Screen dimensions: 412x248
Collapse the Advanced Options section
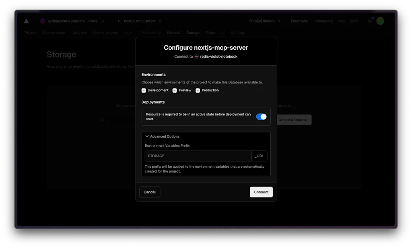pos(163,136)
